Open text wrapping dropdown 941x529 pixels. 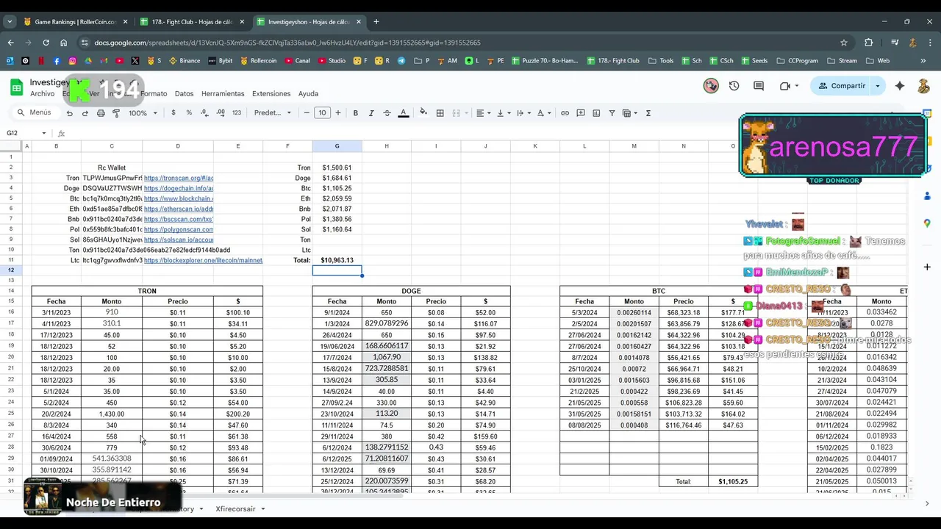tap(523, 113)
